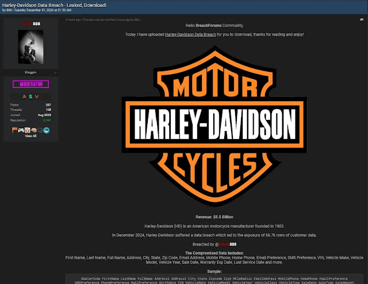
Task: Click the green reputation value
Action: pos(47,120)
